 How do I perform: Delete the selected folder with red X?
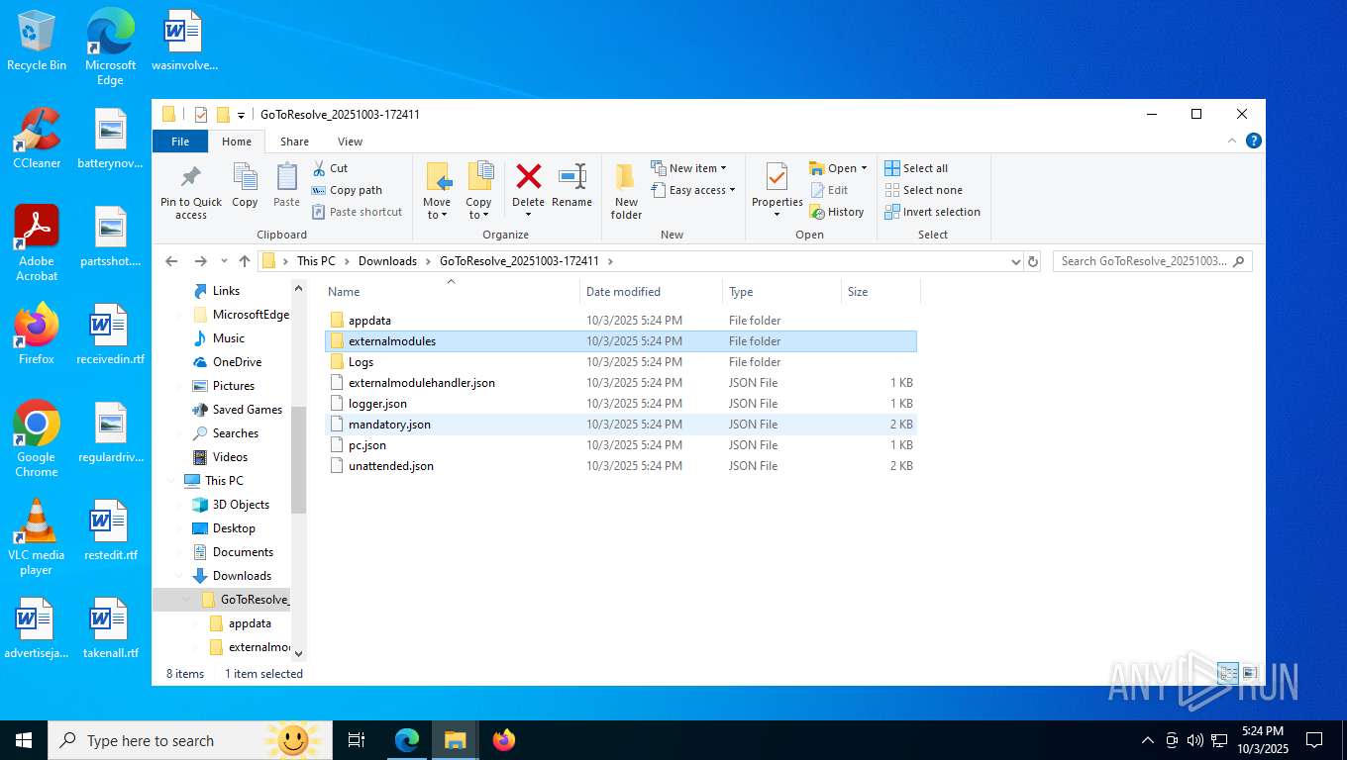529,191
